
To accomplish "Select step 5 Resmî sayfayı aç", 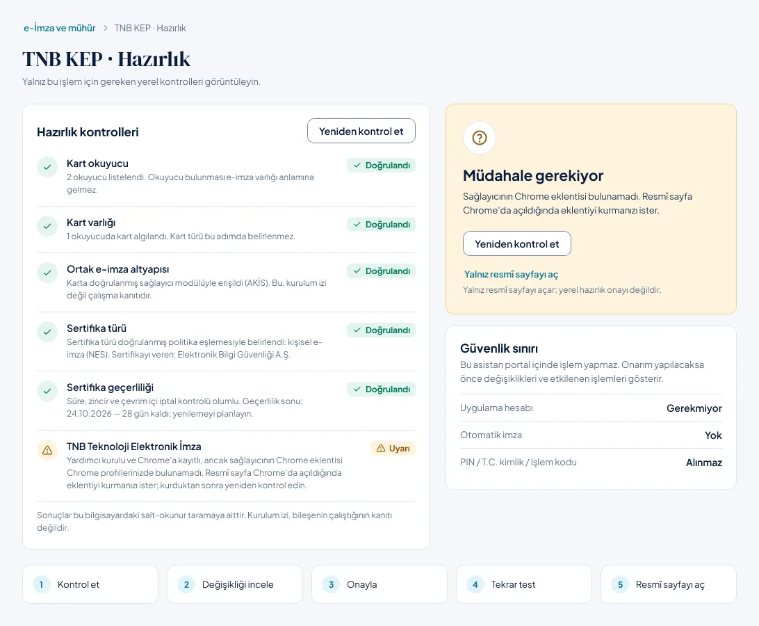I will (669, 584).
